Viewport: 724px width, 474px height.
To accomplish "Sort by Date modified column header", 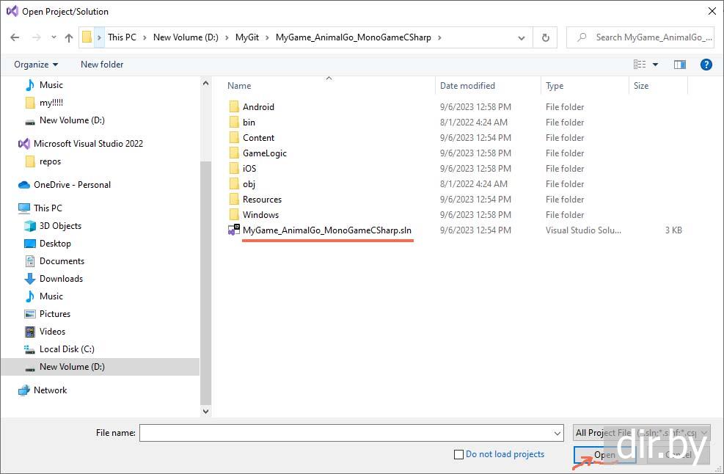I will [x=467, y=86].
